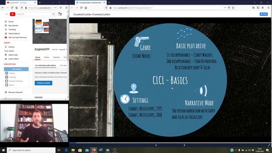Go back in the YouTube browser window
This screenshot has width=272, height=153.
[x=3, y=8]
